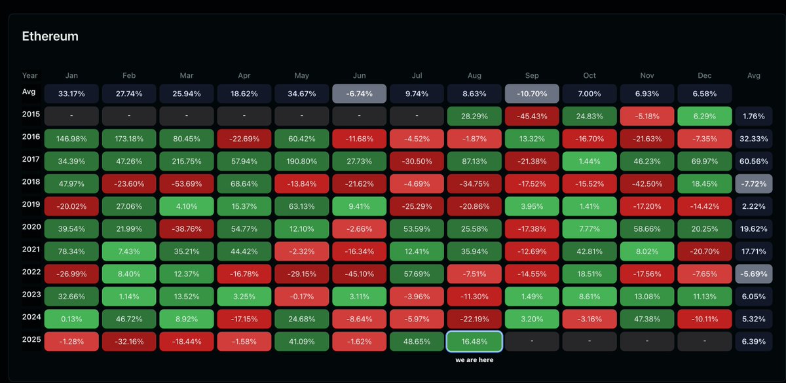Image resolution: width=786 pixels, height=383 pixels.
Task: Select the June average cell -6.74%
Action: pos(360,94)
